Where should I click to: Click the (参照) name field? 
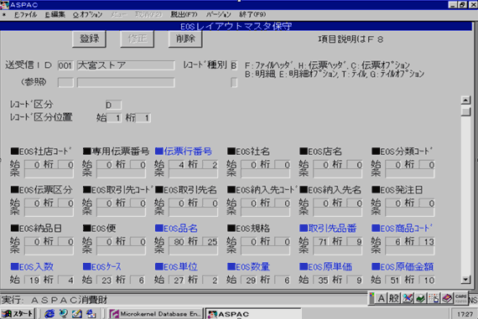(x=126, y=83)
